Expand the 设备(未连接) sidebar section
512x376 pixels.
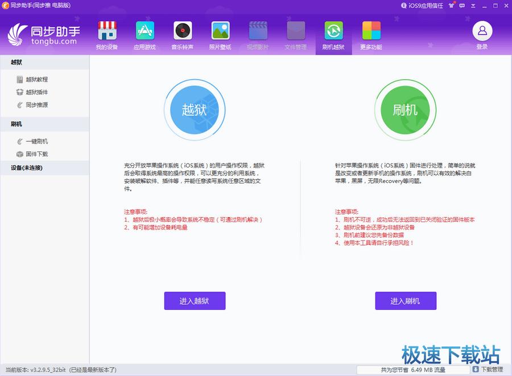coord(44,167)
